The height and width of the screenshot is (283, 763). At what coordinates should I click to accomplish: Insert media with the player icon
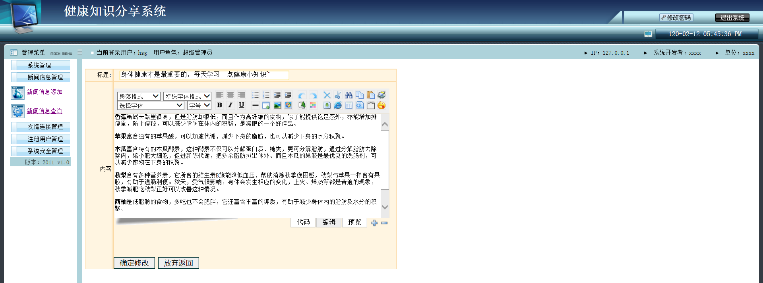(x=289, y=106)
